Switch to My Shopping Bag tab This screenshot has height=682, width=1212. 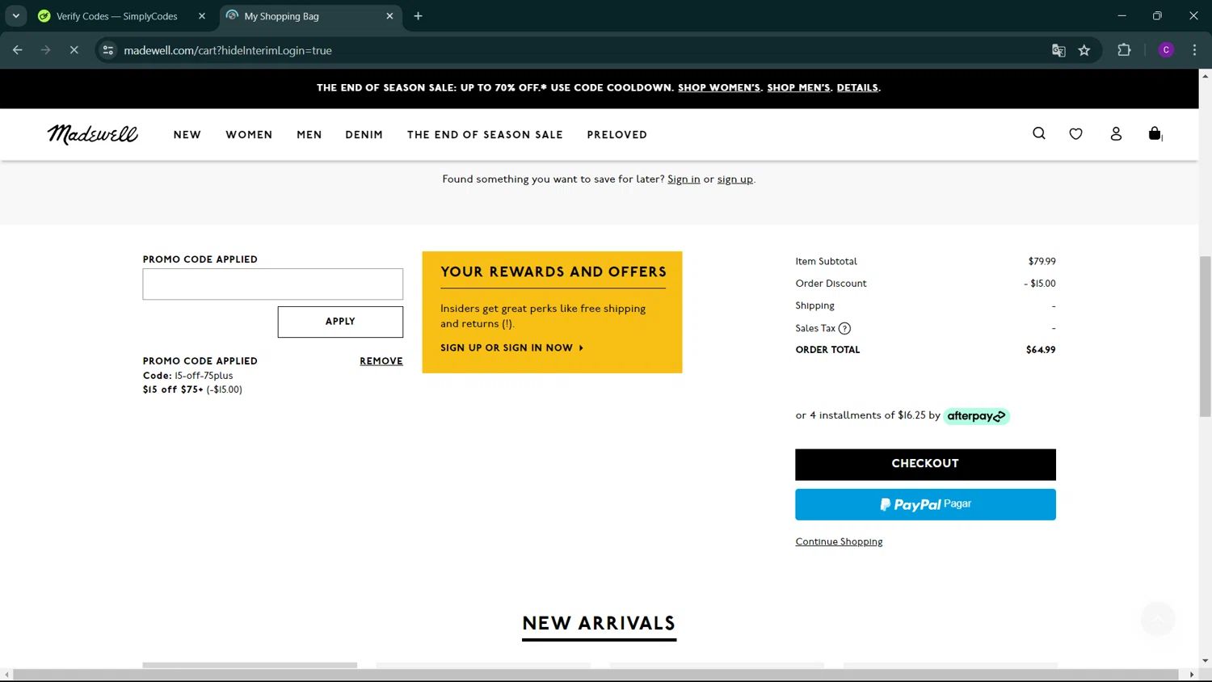pyautogui.click(x=310, y=16)
